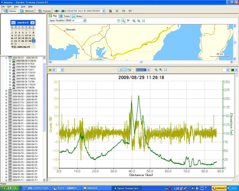Open the Internet Explorer blog taskbar button

[38, 188]
